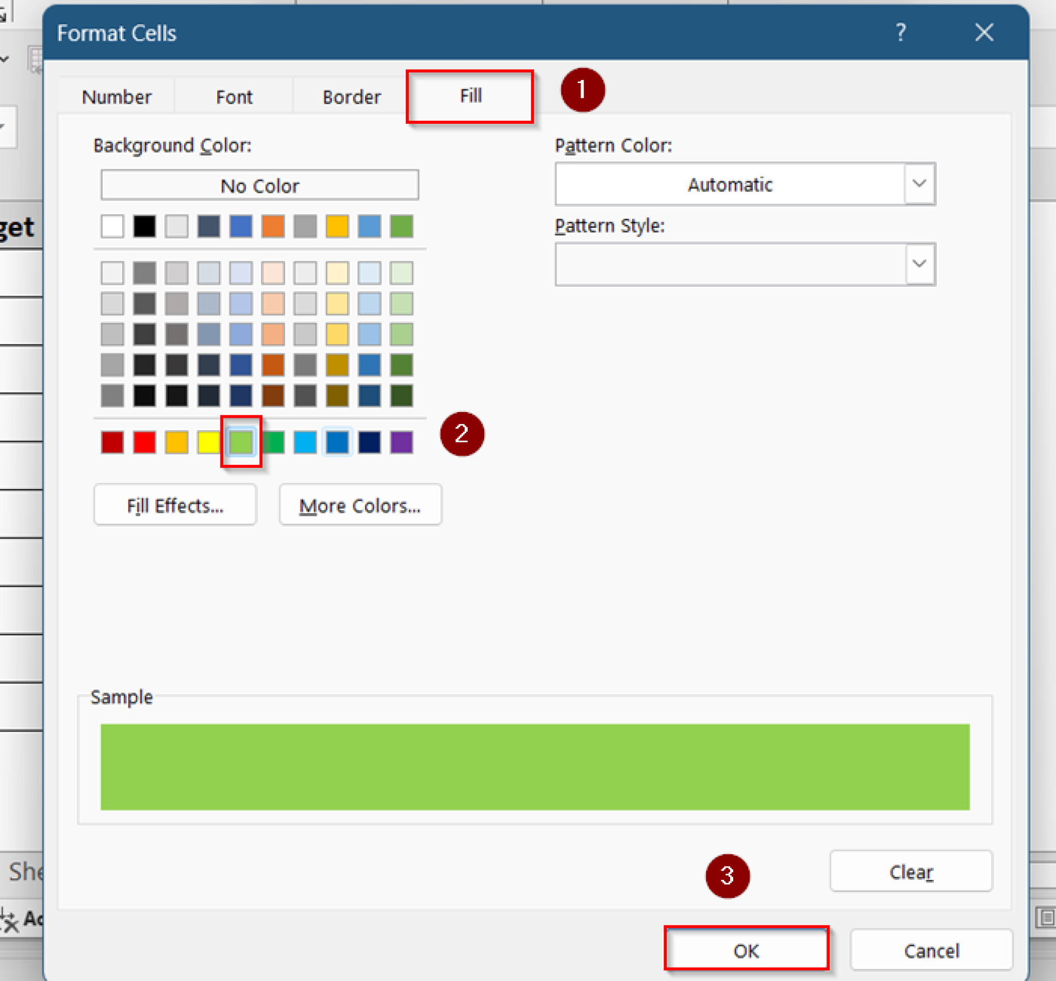
Task: Open the More Colors dialog
Action: [360, 505]
